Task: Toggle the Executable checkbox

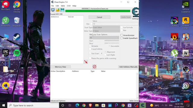Action: coord(109,46)
